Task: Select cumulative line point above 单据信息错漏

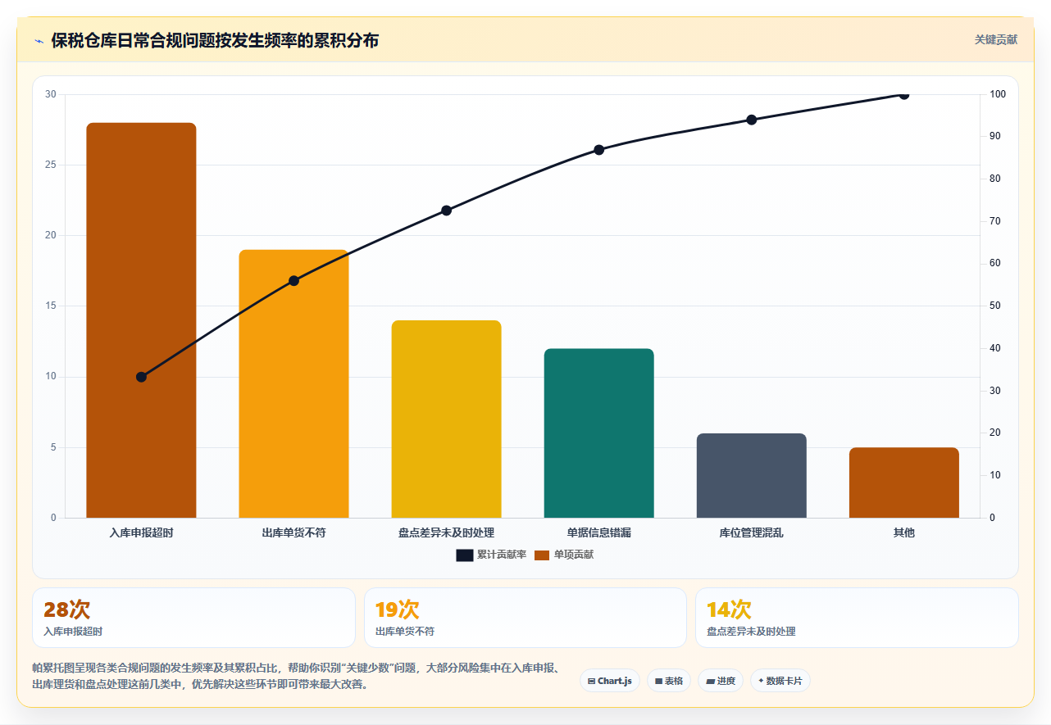Action: [599, 150]
